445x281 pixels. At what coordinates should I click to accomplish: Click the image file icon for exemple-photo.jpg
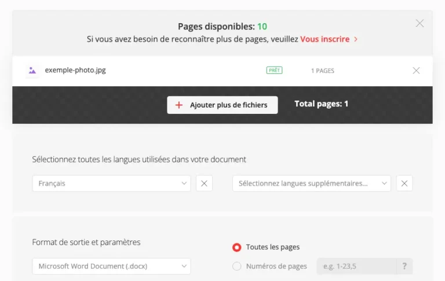click(32, 71)
